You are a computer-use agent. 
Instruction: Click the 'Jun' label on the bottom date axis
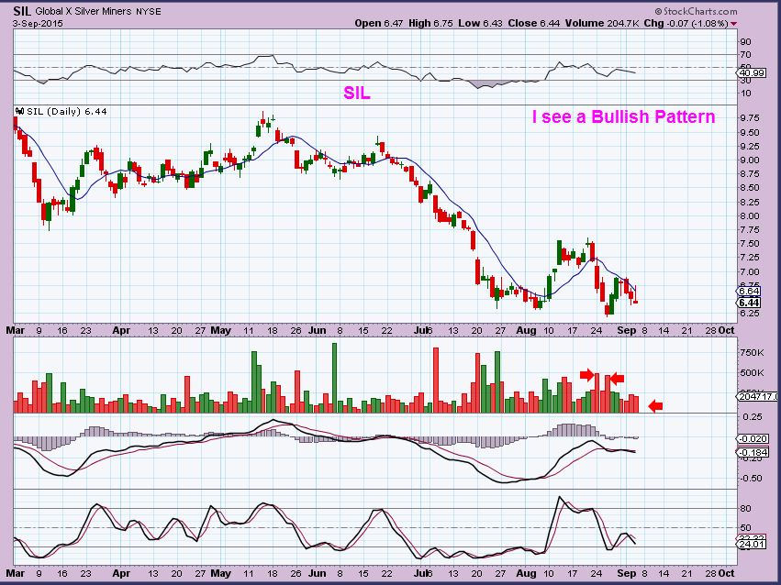[317, 573]
